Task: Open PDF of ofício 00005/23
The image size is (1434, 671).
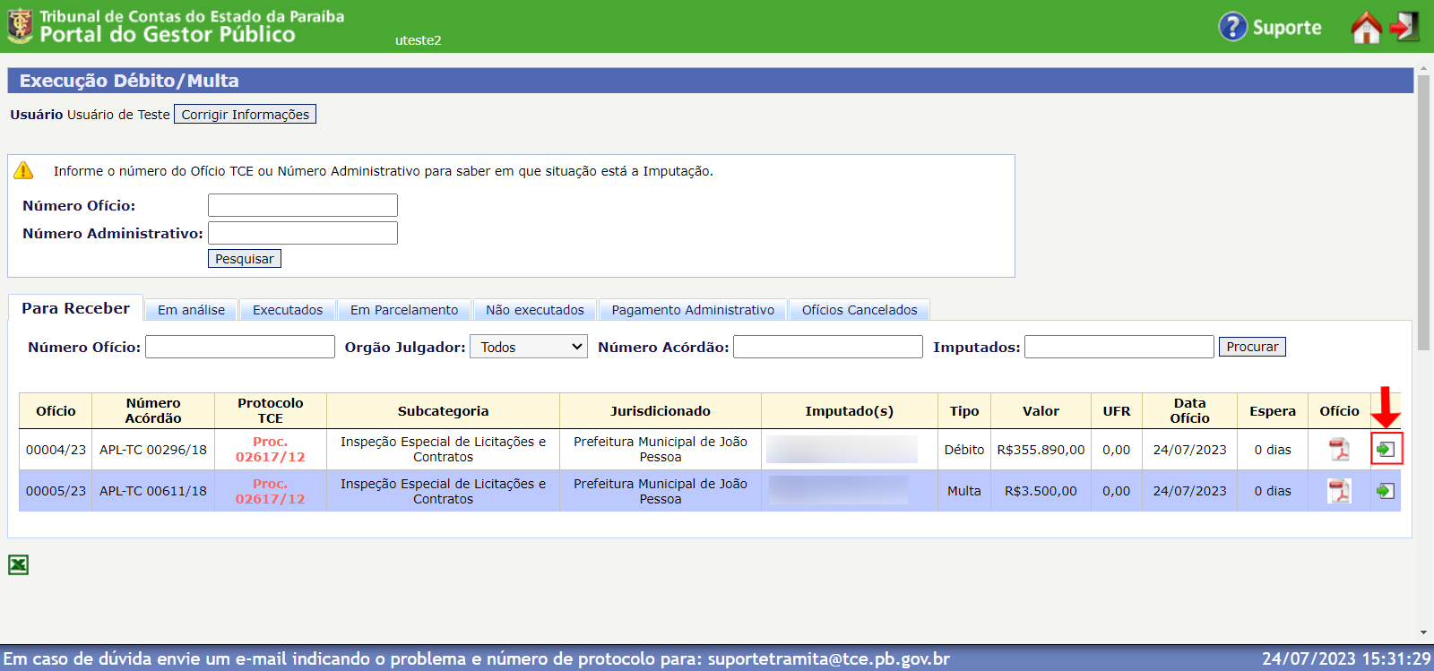Action: point(1339,491)
